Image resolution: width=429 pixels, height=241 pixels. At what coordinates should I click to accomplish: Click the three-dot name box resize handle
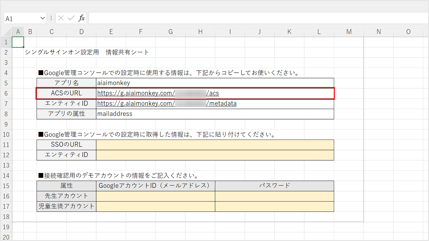[x=51, y=18]
